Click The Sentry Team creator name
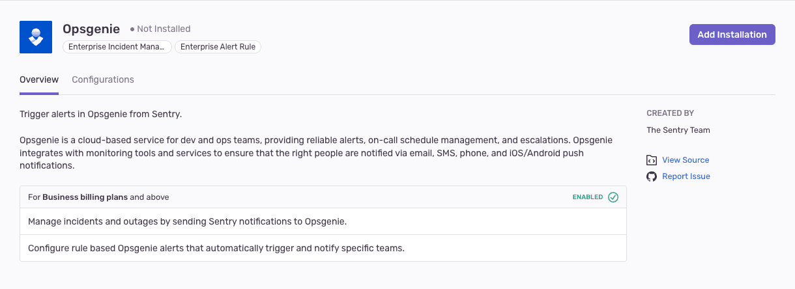This screenshot has width=795, height=289. 678,130
